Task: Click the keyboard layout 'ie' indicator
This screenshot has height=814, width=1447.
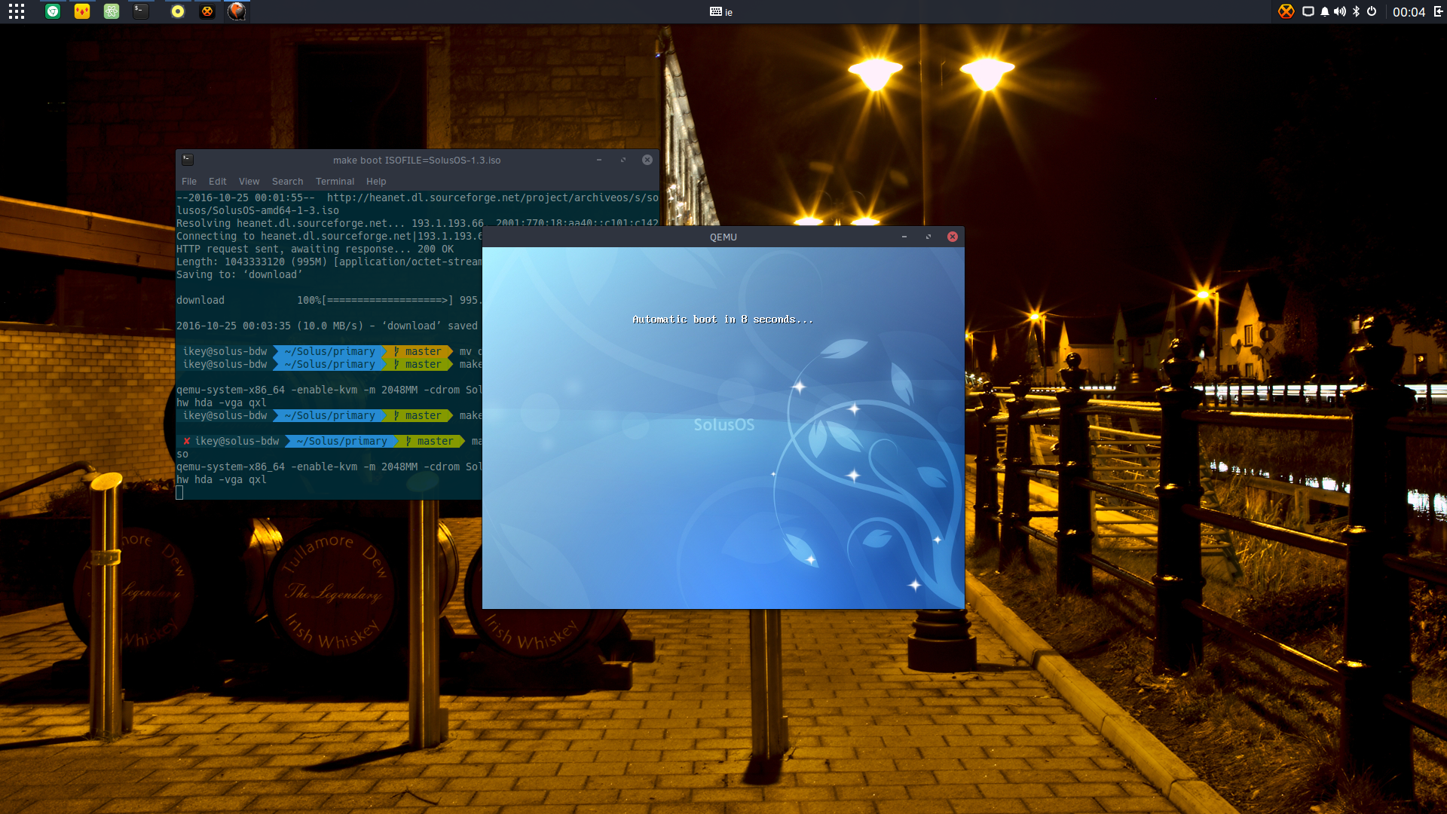Action: point(721,11)
